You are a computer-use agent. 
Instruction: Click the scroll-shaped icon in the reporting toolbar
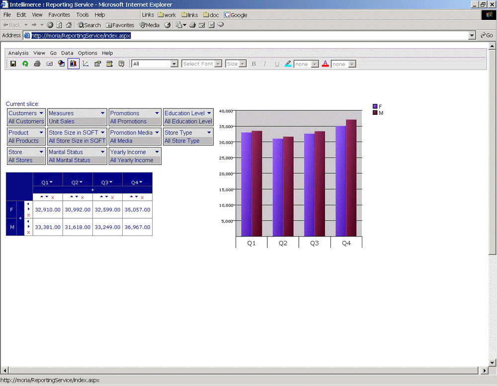[109, 64]
